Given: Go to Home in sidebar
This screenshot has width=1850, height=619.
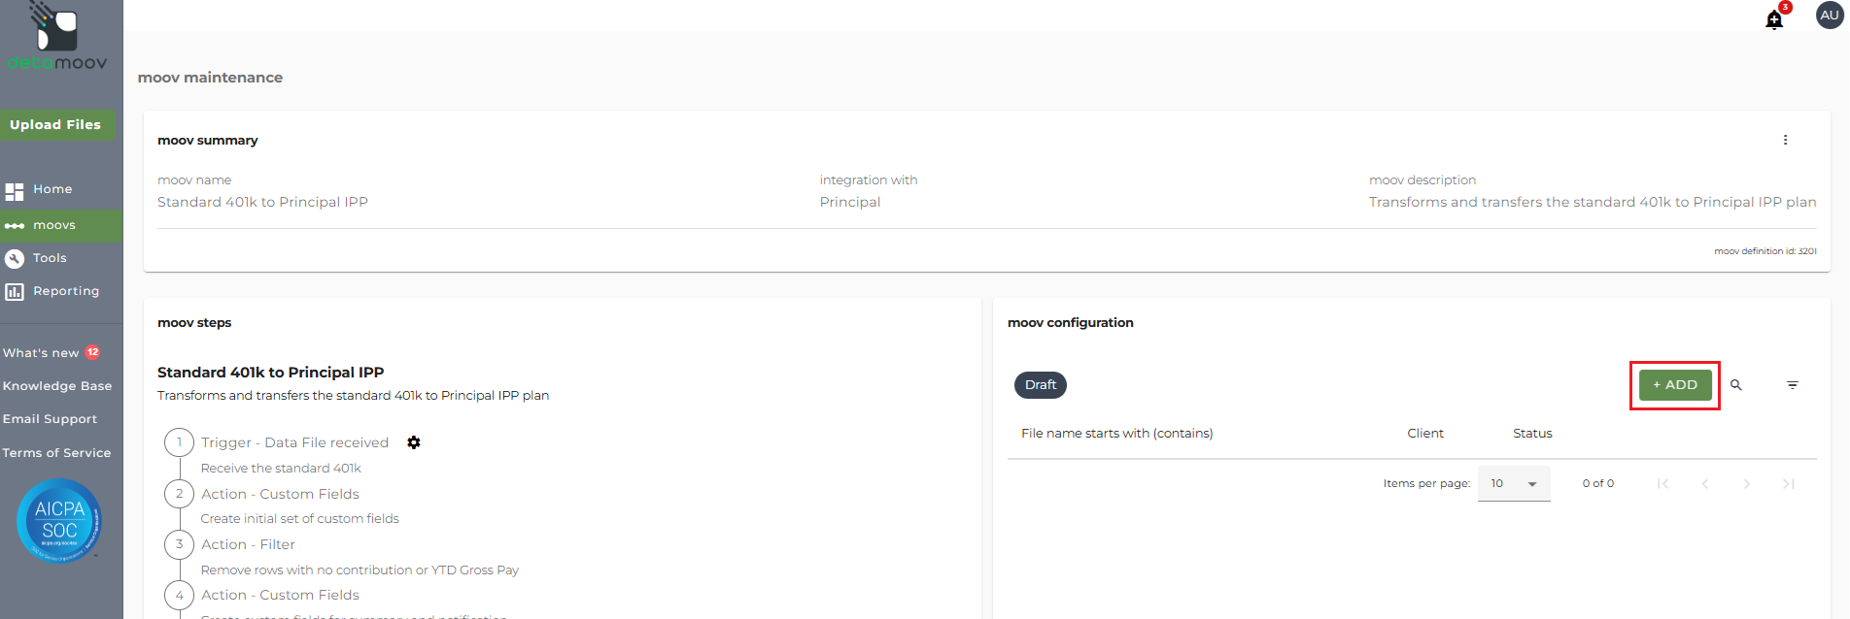Looking at the screenshot, I should pyautogui.click(x=52, y=189).
